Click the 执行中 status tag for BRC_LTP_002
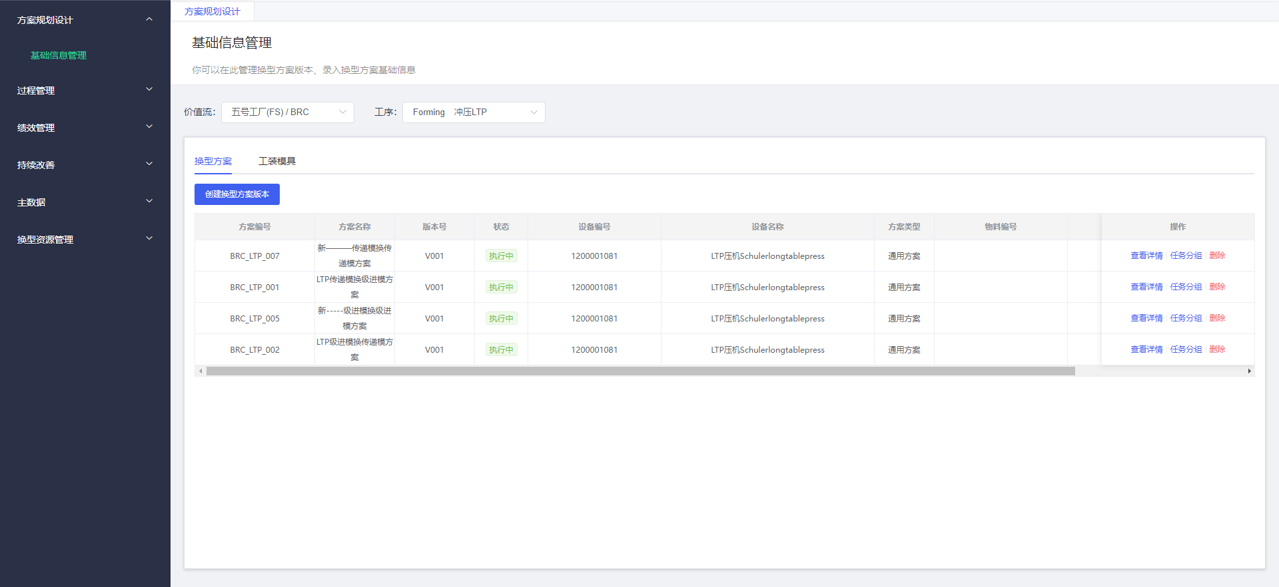This screenshot has height=587, width=1279. pos(501,350)
